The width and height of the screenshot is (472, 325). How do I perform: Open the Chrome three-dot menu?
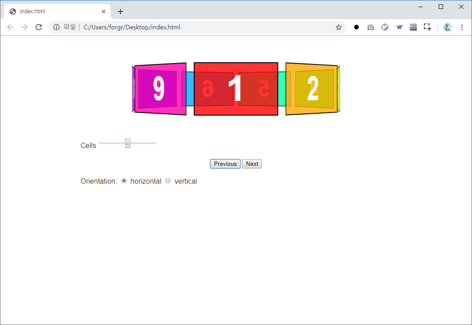(462, 27)
